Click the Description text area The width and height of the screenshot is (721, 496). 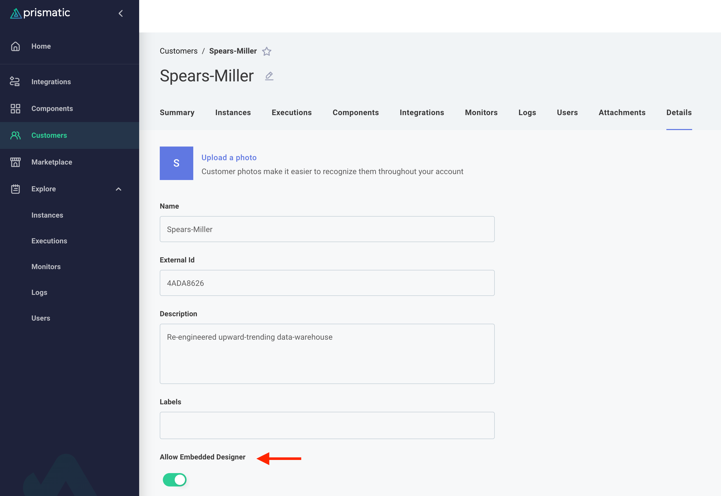pyautogui.click(x=327, y=354)
